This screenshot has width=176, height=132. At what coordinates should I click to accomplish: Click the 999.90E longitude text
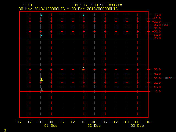(99, 5)
